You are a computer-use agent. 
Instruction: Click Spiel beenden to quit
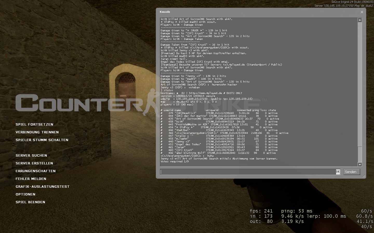tap(30, 202)
